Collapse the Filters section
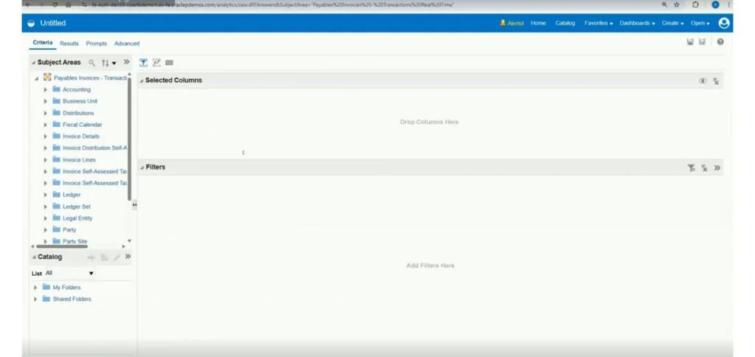This screenshot has width=755, height=357. [142, 167]
